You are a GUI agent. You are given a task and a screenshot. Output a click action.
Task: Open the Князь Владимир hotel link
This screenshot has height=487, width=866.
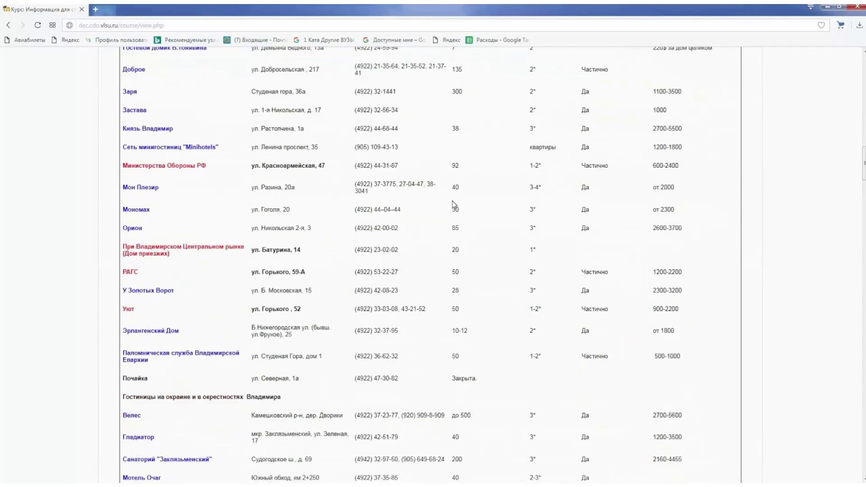[147, 129]
